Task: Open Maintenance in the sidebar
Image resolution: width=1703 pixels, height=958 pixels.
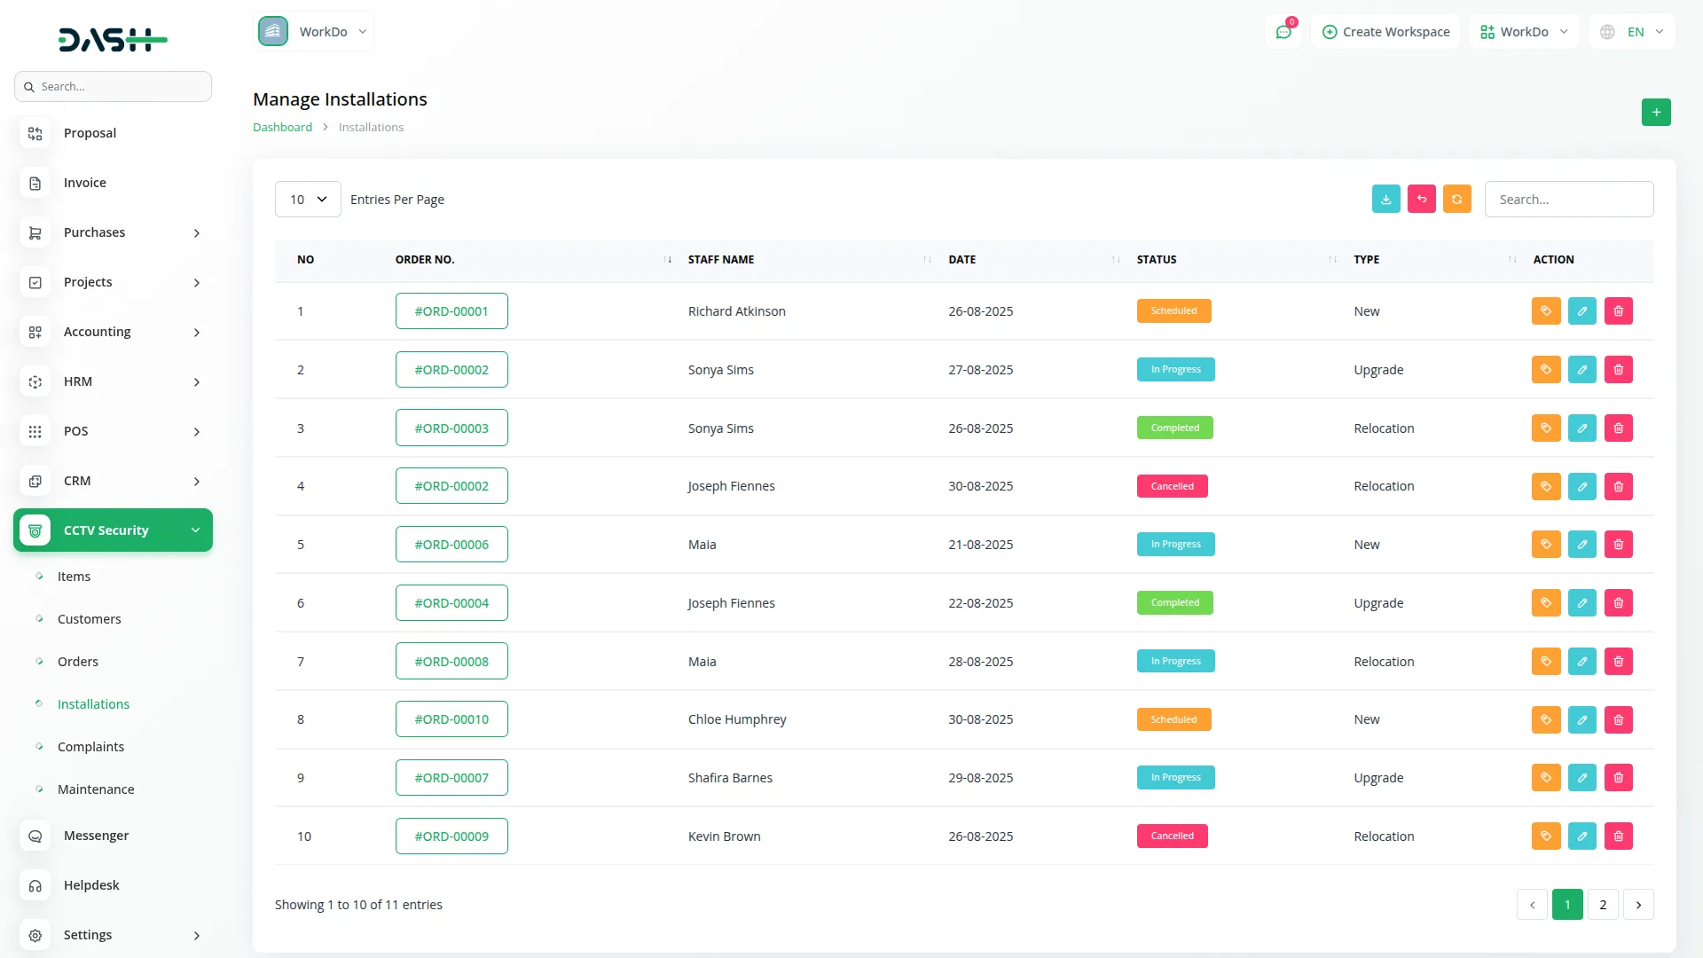Action: click(96, 789)
